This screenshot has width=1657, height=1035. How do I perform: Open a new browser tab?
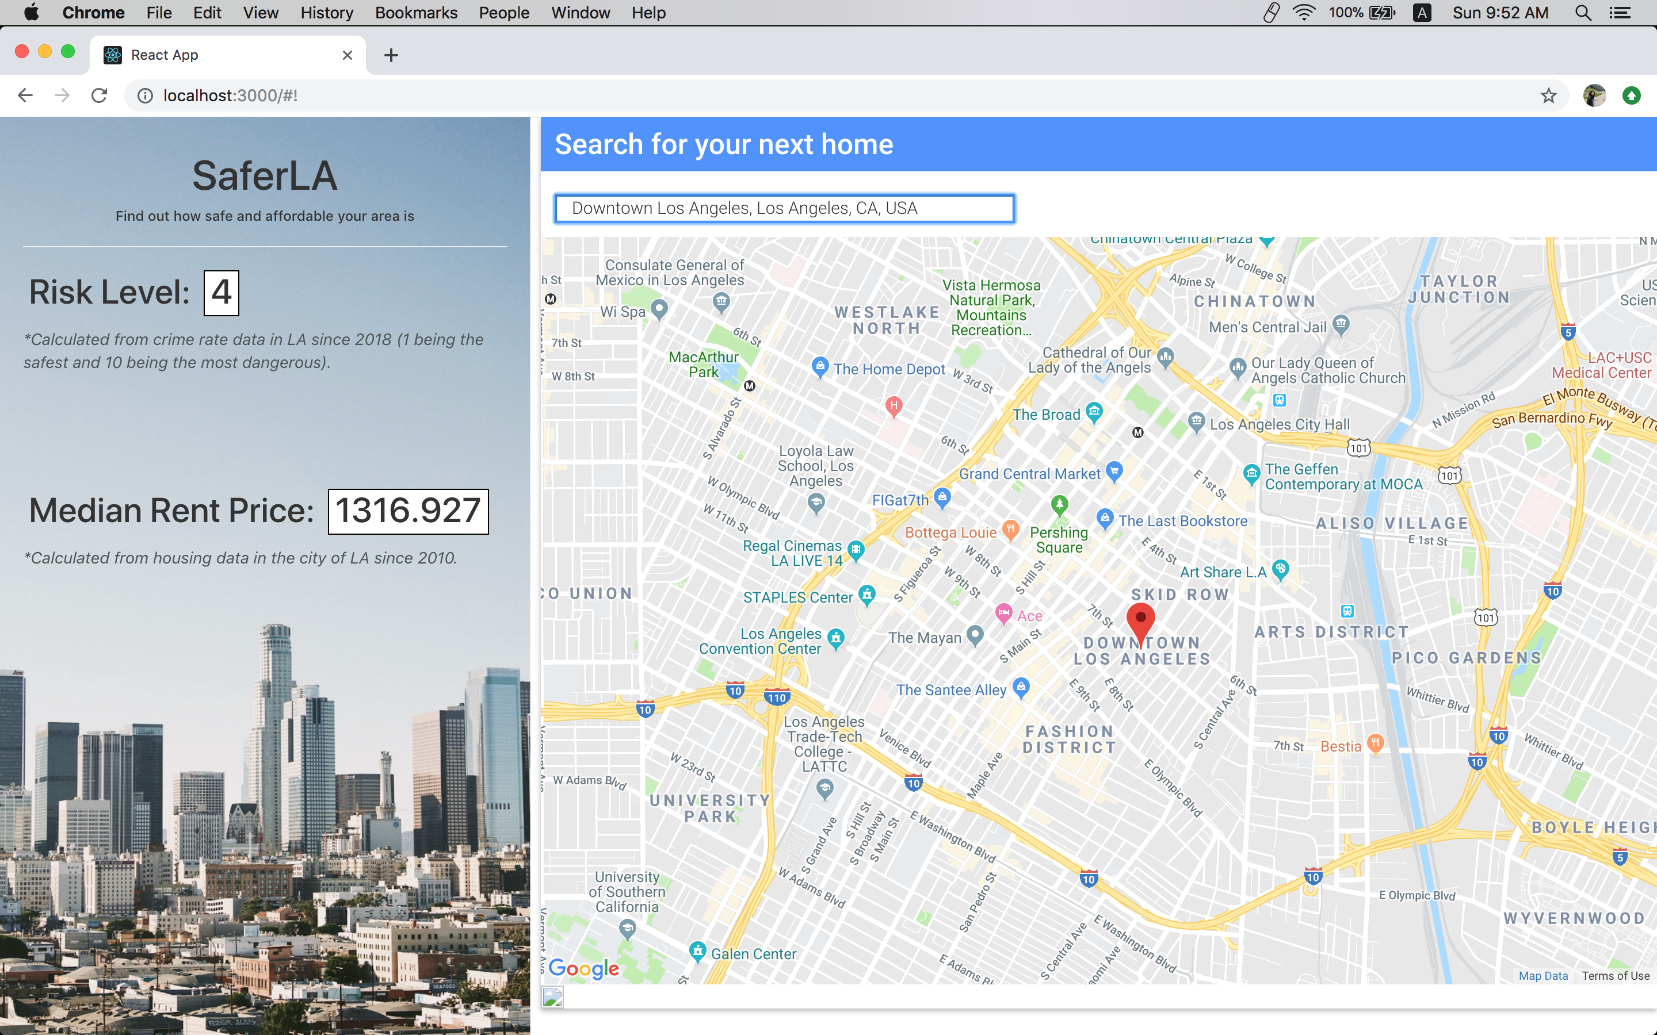[x=391, y=55]
